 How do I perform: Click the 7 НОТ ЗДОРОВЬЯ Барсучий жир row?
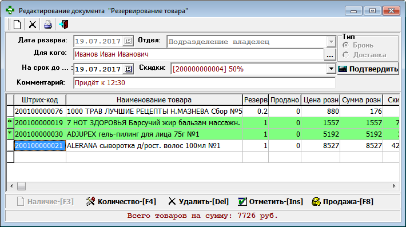pyautogui.click(x=203, y=123)
